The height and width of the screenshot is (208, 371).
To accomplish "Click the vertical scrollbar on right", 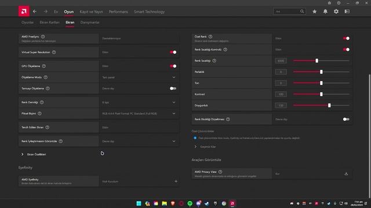I will click(x=370, y=136).
